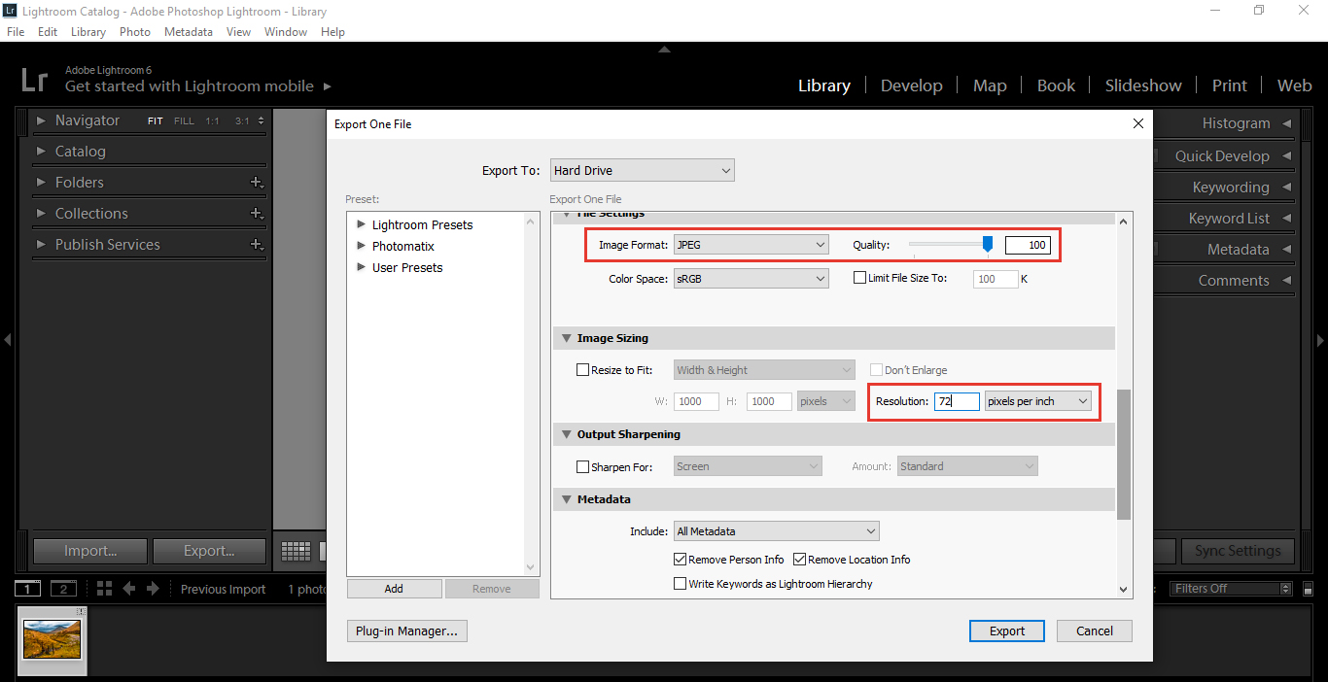Switch to the Develop module

912,85
